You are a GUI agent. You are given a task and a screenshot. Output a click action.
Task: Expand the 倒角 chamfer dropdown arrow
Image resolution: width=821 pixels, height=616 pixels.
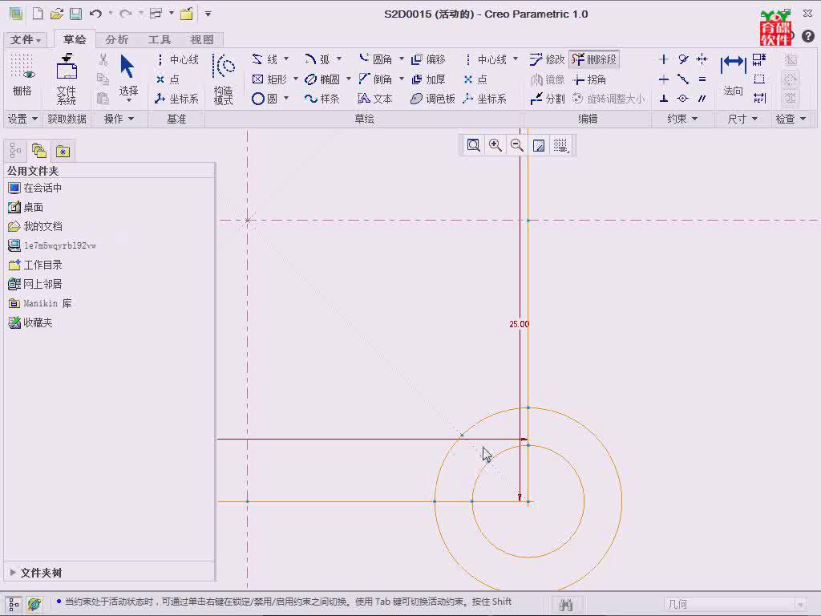coord(401,79)
